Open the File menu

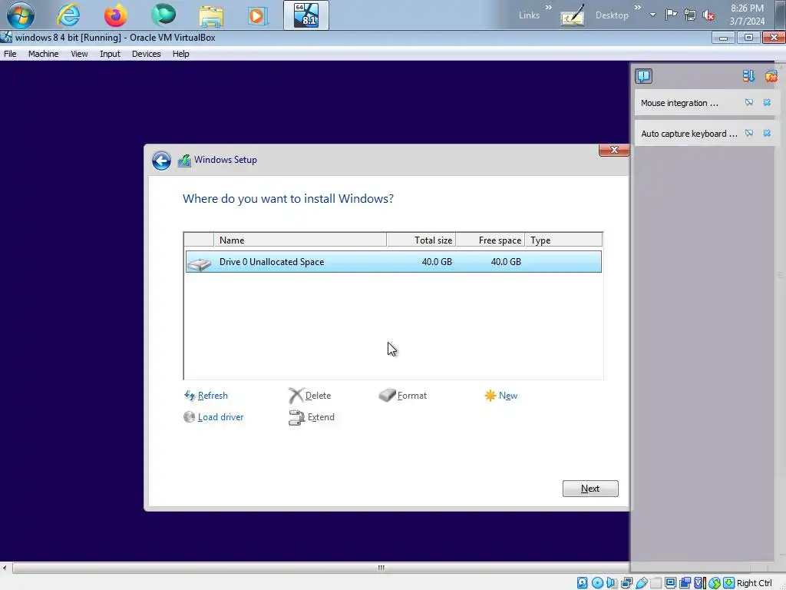coord(10,55)
